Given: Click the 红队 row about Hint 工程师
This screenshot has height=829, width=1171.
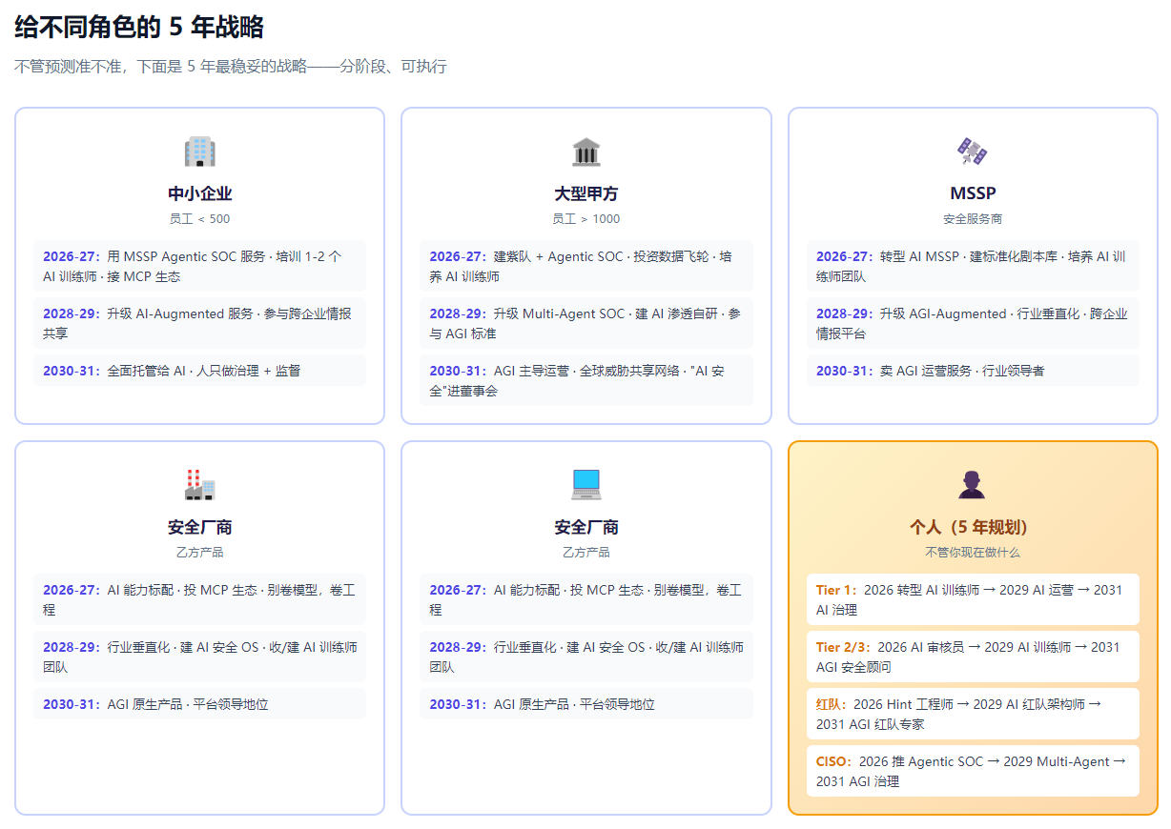Looking at the screenshot, I should click(x=973, y=714).
